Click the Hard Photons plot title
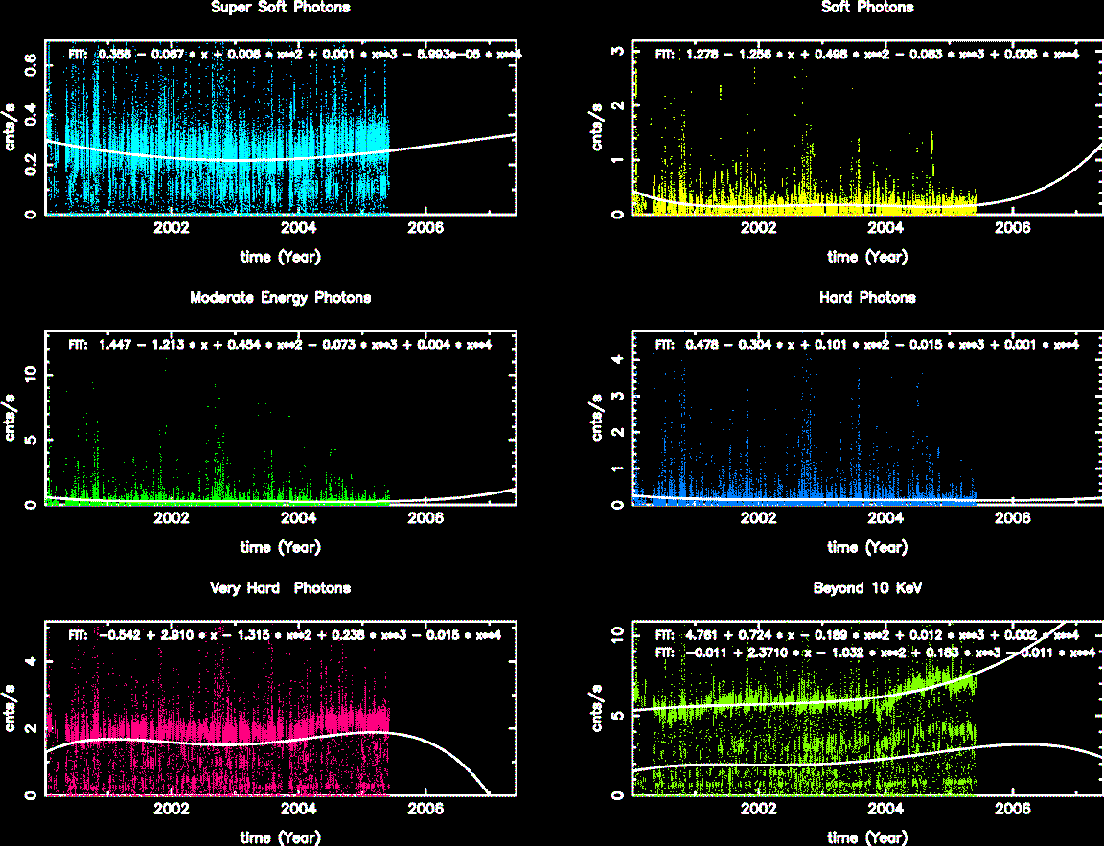The height and width of the screenshot is (846, 1104). click(867, 298)
